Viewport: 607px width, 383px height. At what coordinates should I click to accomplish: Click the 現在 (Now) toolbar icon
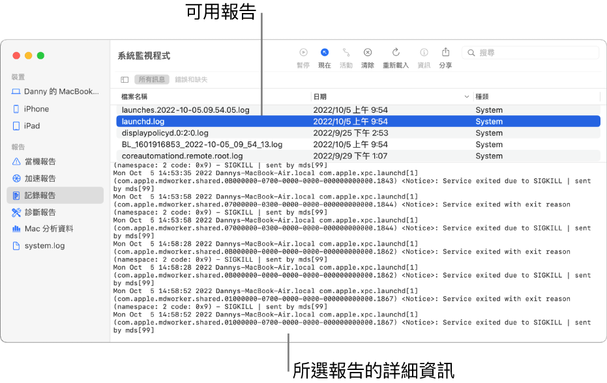(x=324, y=53)
